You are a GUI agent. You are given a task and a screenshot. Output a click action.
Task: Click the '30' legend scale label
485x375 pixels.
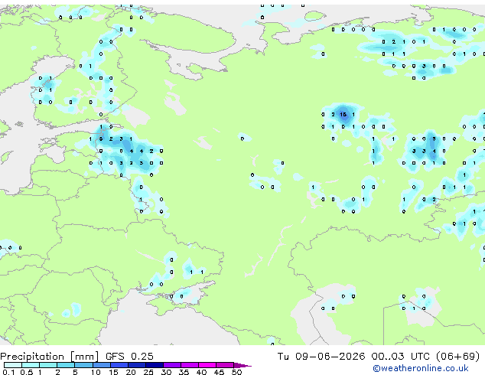click(166, 372)
